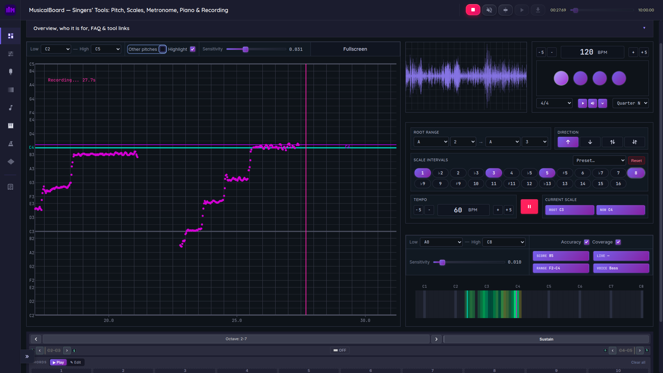
Task: Open the metronome options chevron button
Action: [x=603, y=103]
